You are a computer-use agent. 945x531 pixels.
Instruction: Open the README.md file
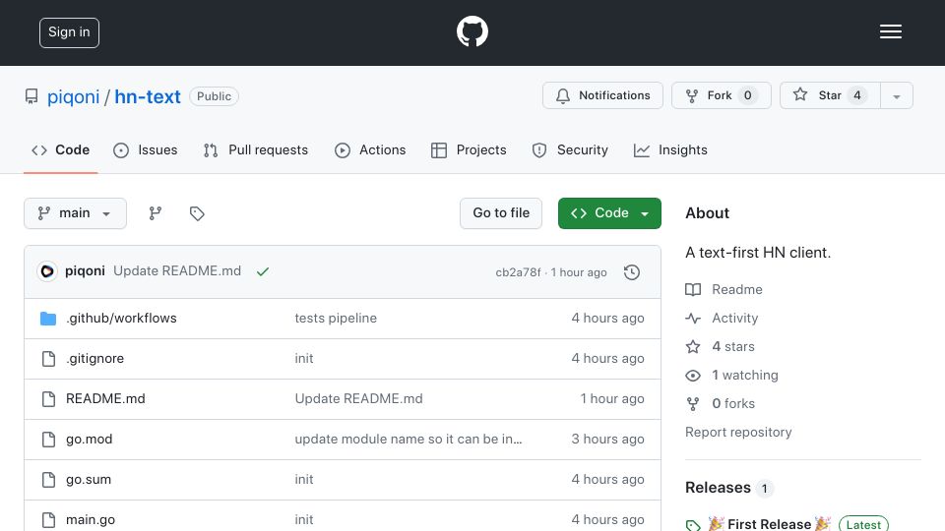click(105, 398)
